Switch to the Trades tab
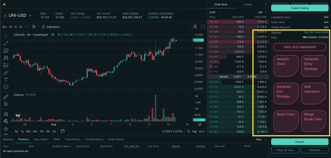The width and height of the screenshot is (331, 158). [x=248, y=4]
